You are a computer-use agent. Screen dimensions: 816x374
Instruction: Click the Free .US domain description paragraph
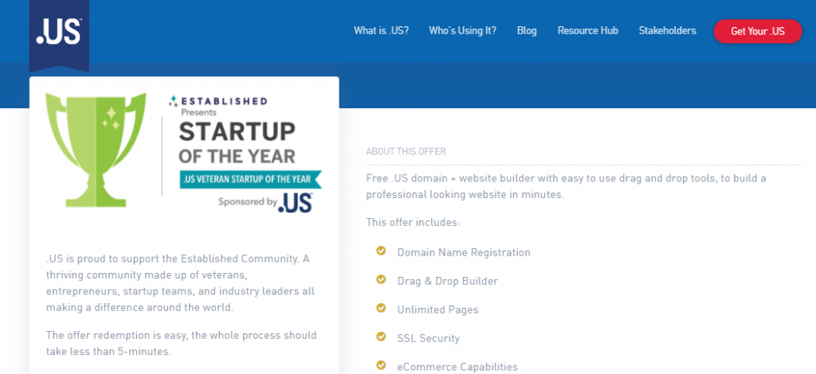pyautogui.click(x=567, y=187)
